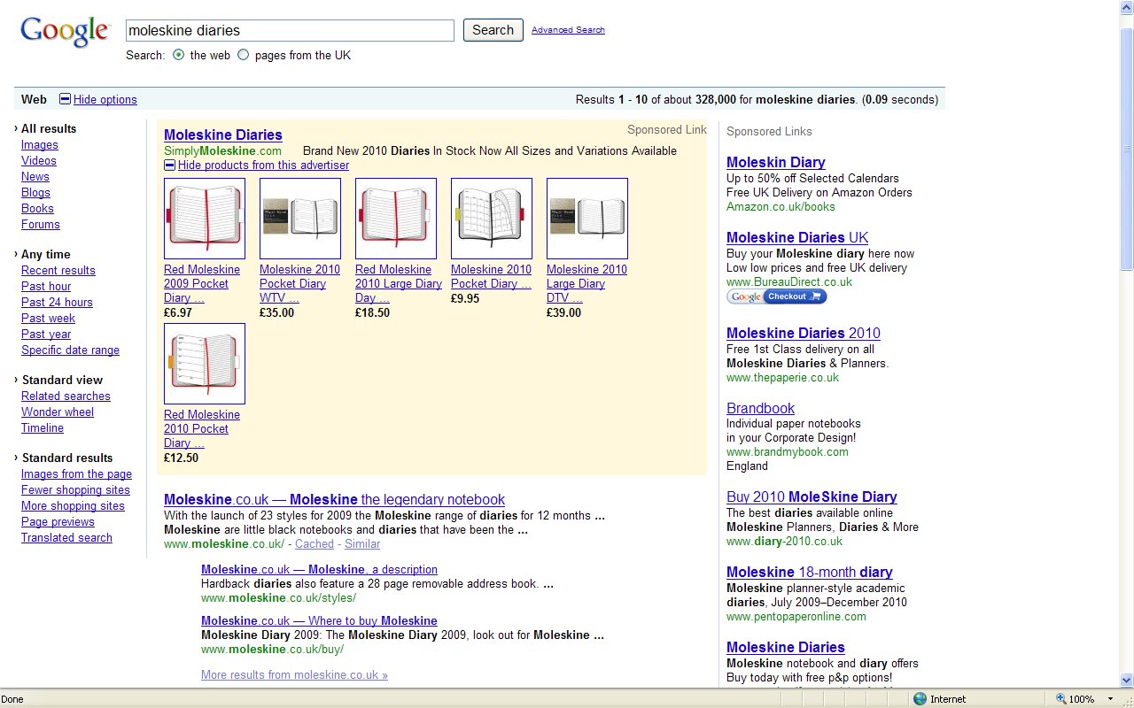Open Advanced Search link
The height and width of the screenshot is (708, 1134).
[x=568, y=30]
